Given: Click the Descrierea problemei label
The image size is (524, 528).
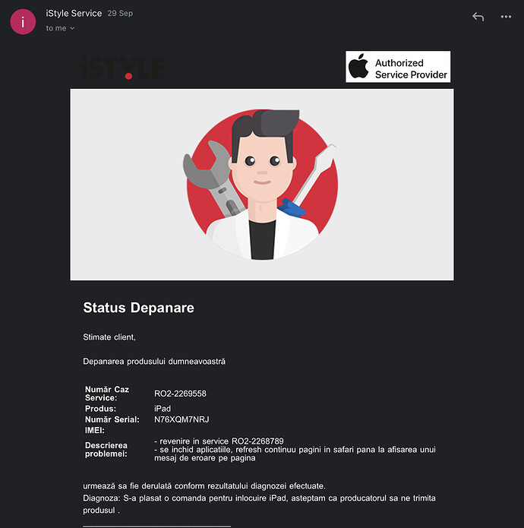Looking at the screenshot, I should (x=106, y=449).
